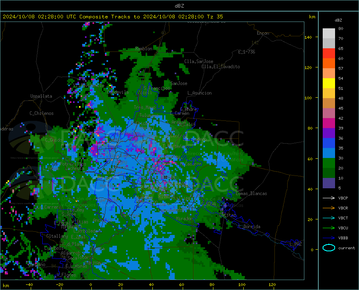The image size is (359, 290).
Task: Click the '0' tick on bottom axis
Action: pos(91,284)
